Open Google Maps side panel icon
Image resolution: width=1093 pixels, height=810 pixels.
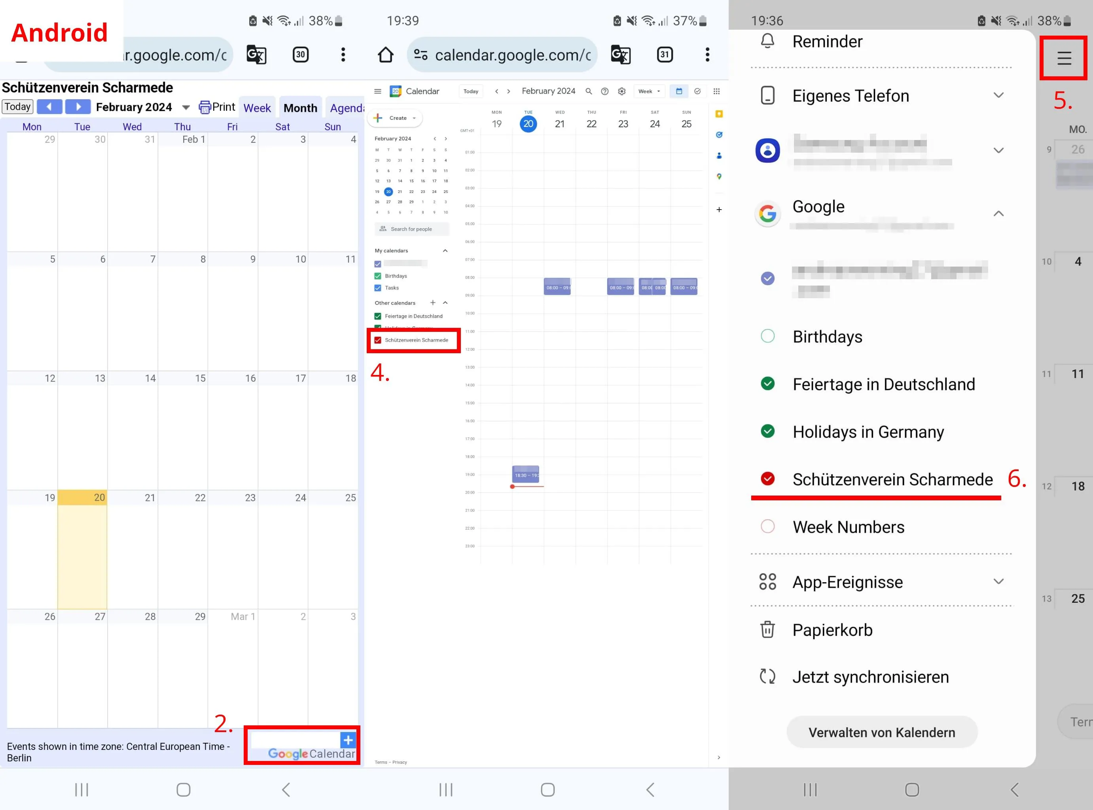pyautogui.click(x=719, y=176)
